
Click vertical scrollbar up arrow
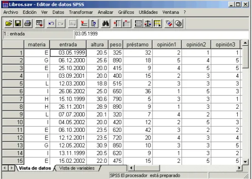(245, 43)
